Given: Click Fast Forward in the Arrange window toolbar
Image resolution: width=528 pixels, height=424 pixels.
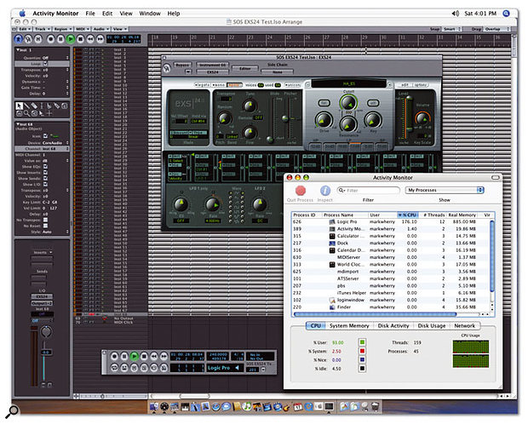Looking at the screenshot, I should point(100,39).
